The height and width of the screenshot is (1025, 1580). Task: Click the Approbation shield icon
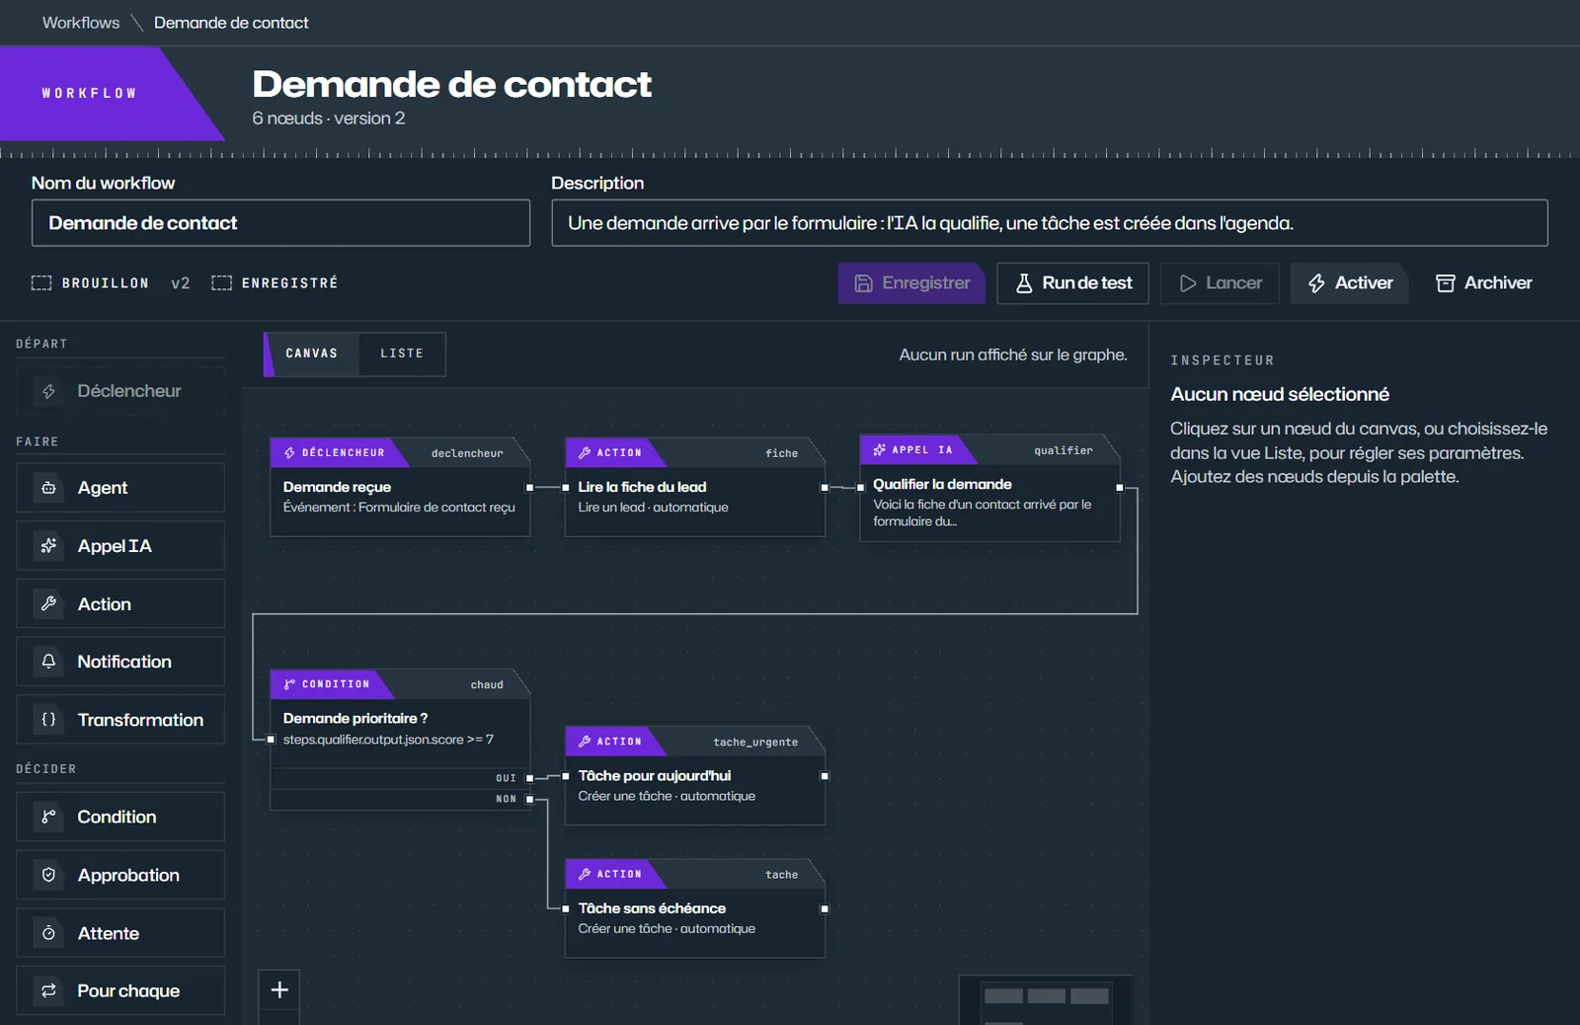pos(48,875)
